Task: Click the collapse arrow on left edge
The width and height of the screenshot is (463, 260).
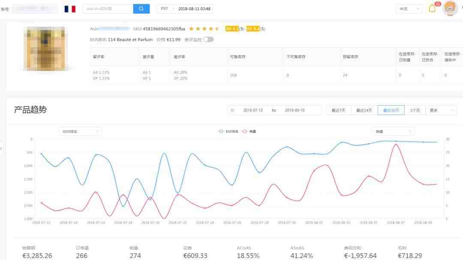Action: pyautogui.click(x=1, y=148)
